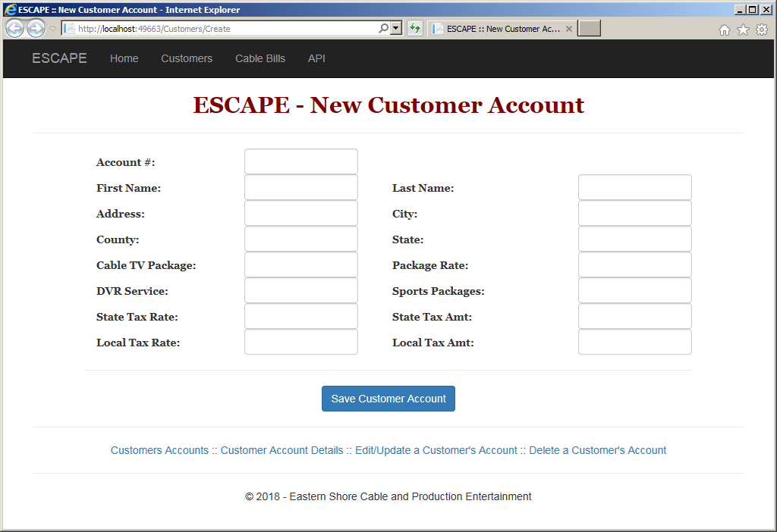
Task: Focus the Sports Packages input box
Action: point(635,290)
